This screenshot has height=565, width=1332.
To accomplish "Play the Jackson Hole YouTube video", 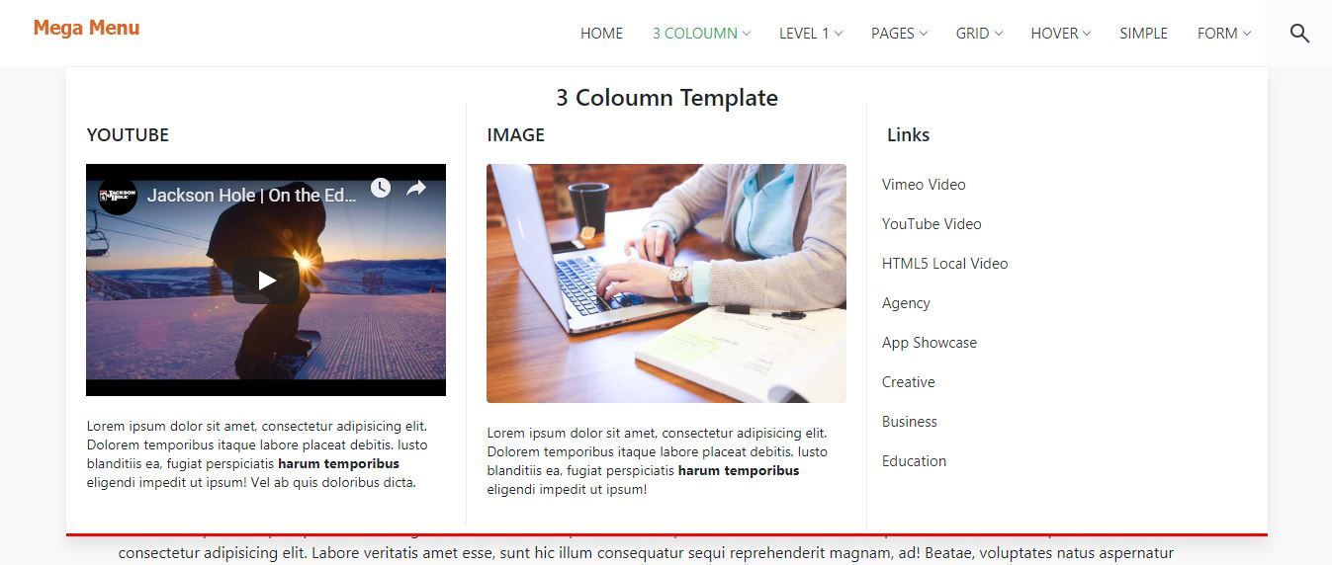I will click(x=266, y=281).
